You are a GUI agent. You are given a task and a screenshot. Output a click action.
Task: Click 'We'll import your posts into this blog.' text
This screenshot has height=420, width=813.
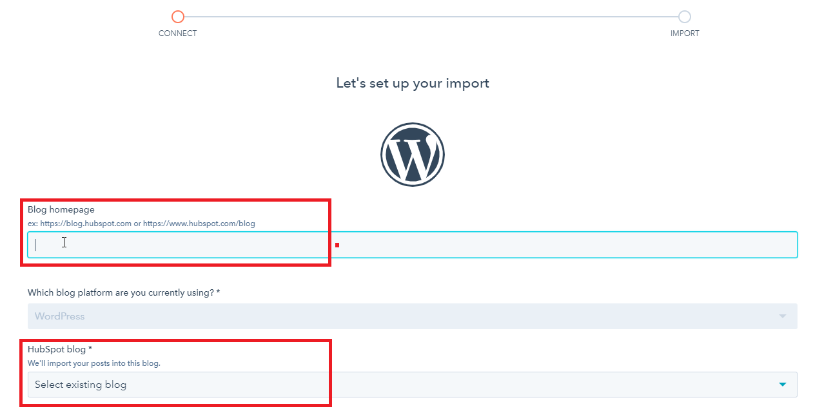point(94,363)
